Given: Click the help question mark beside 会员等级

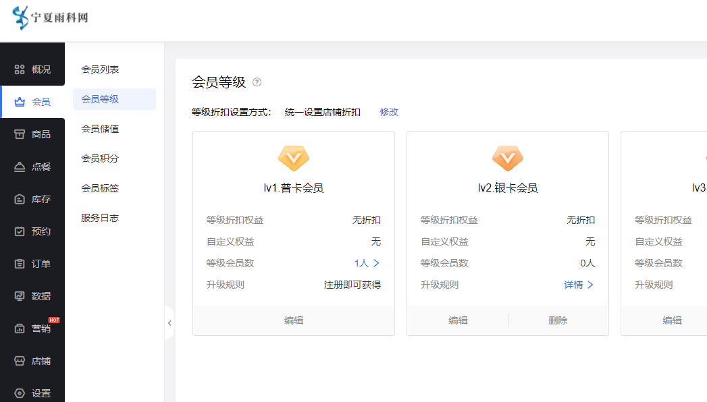Looking at the screenshot, I should click(x=257, y=82).
